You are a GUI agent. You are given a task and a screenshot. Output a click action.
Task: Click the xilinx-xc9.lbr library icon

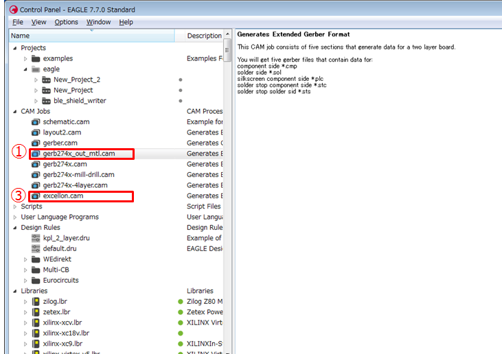36,344
